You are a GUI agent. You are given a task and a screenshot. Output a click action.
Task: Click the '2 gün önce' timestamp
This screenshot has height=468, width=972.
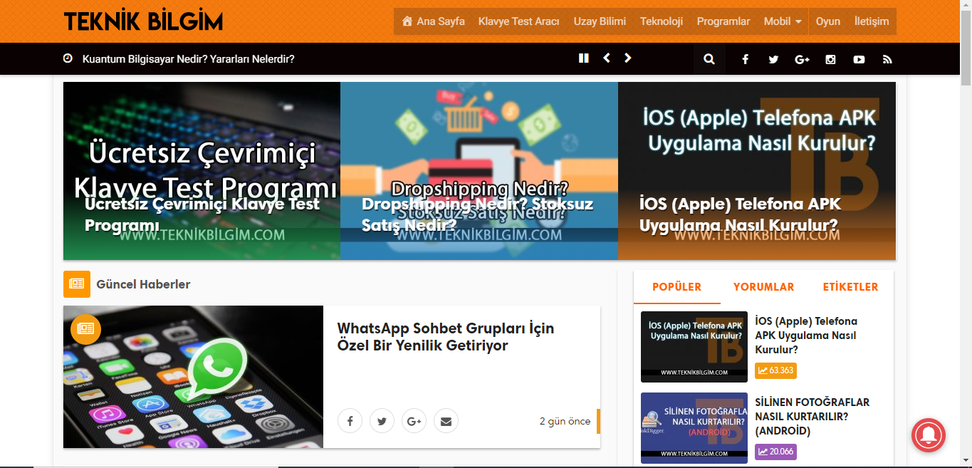(565, 421)
